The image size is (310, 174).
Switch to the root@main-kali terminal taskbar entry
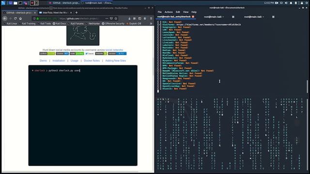(97, 3)
